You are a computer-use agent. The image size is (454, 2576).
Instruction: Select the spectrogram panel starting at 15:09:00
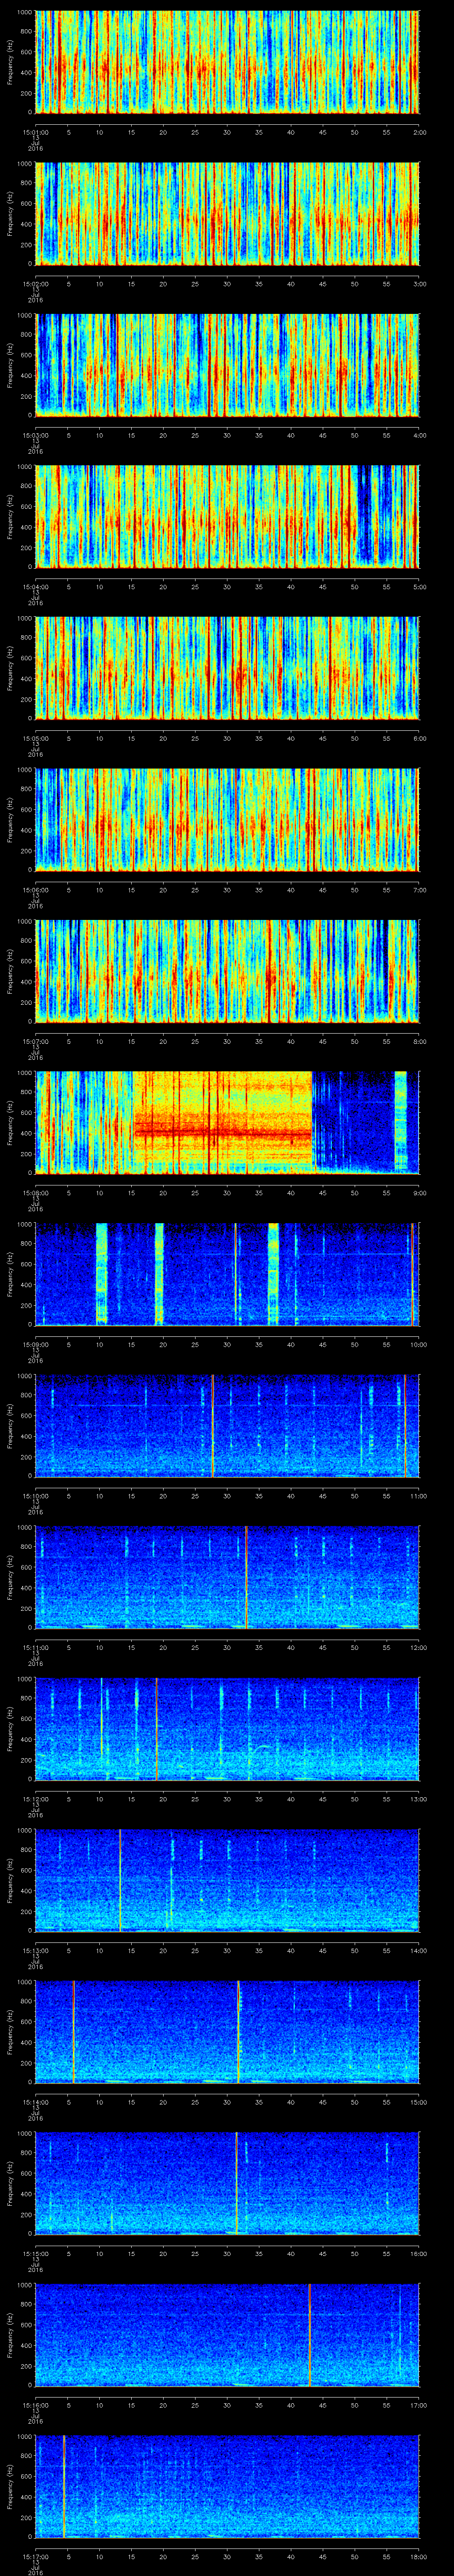point(227,1274)
